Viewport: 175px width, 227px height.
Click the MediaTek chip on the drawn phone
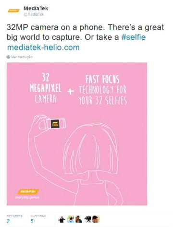pyautogui.click(x=55, y=124)
